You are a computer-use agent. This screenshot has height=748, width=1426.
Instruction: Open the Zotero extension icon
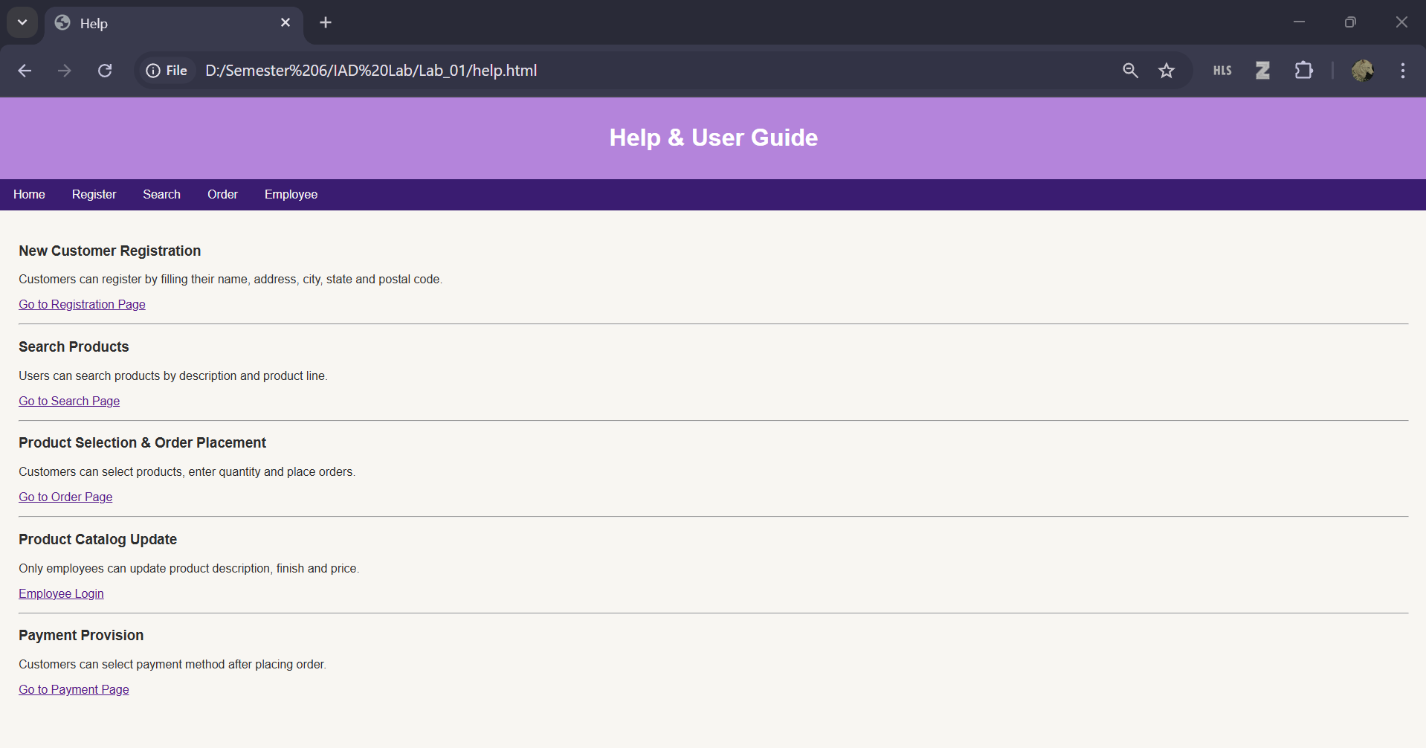pyautogui.click(x=1262, y=71)
